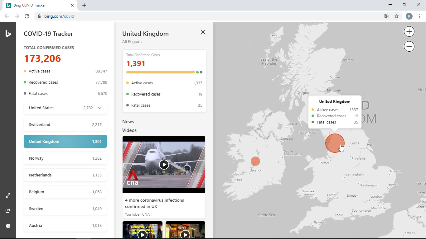
Task: Open a new browser tab
Action: point(84,5)
